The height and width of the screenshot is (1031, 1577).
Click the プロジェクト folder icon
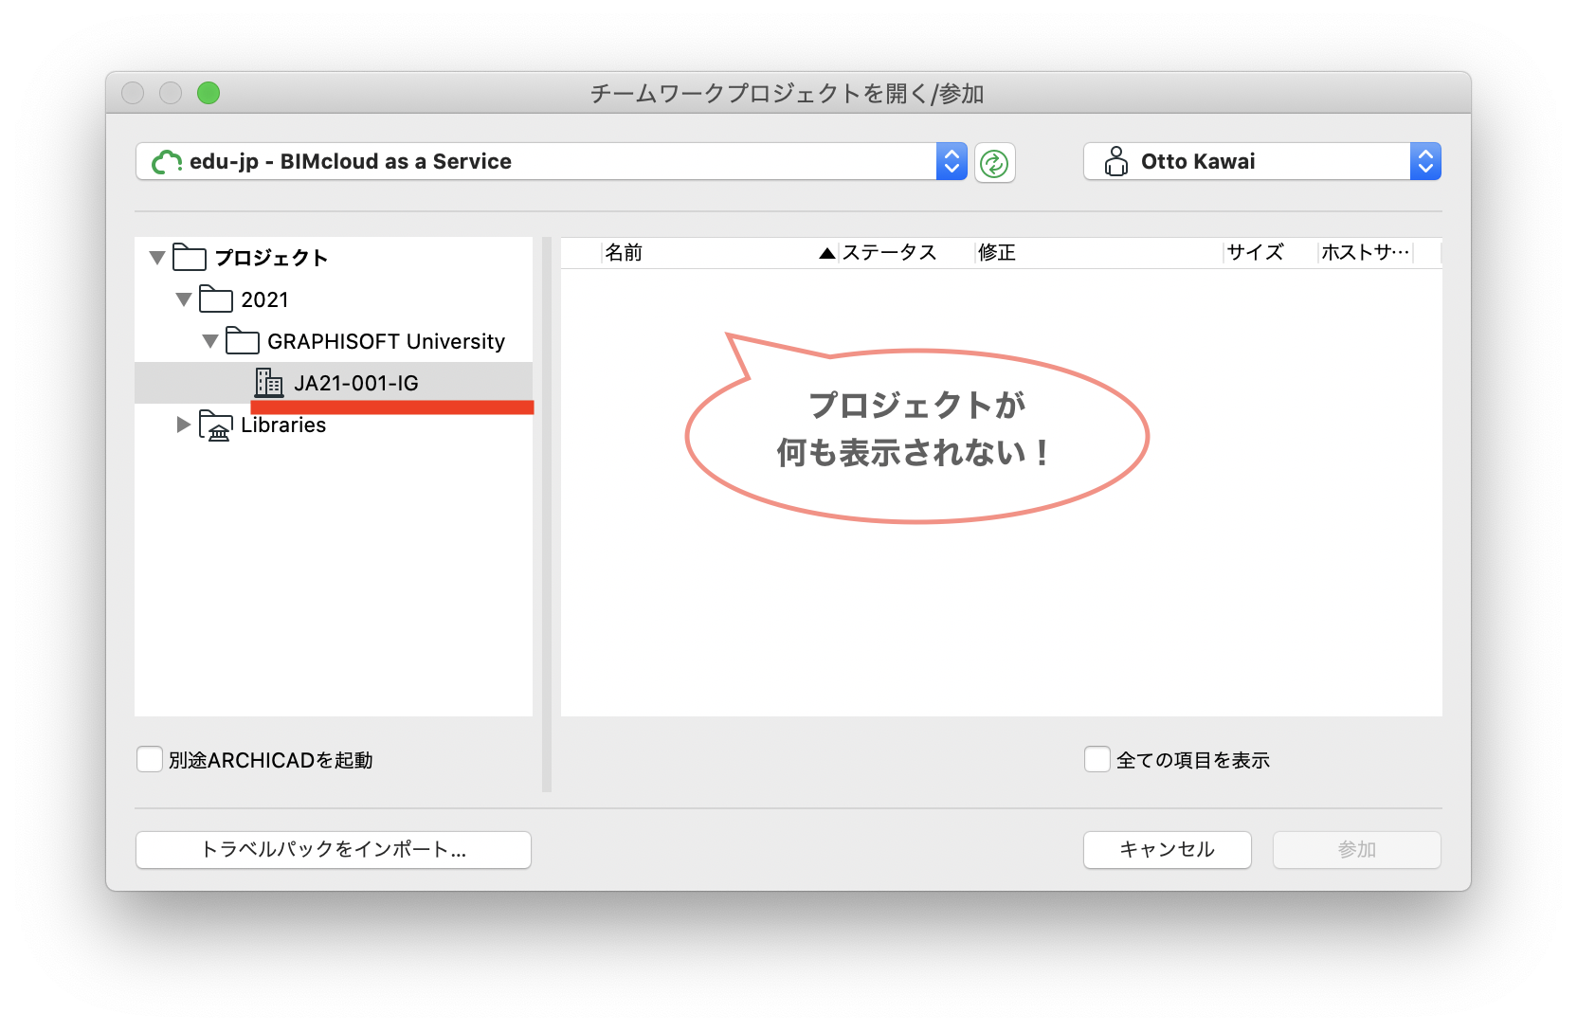coord(190,258)
